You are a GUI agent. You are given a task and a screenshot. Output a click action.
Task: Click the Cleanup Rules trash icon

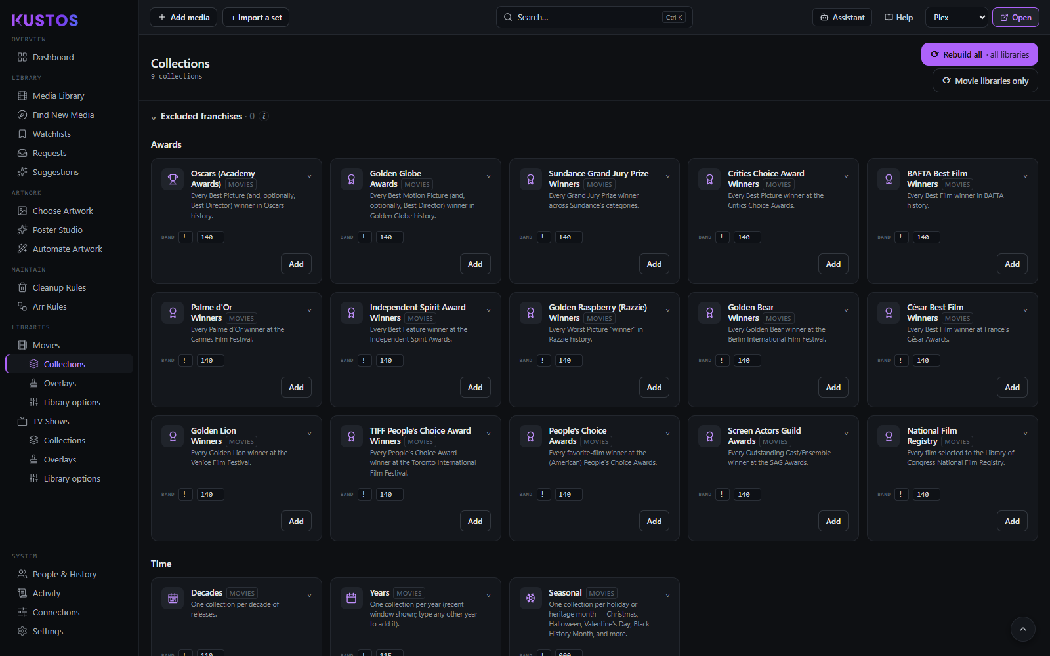click(22, 287)
